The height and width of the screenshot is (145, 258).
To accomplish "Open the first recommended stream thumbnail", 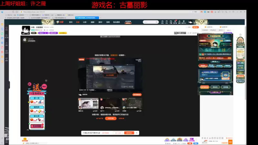I will [x=88, y=104].
